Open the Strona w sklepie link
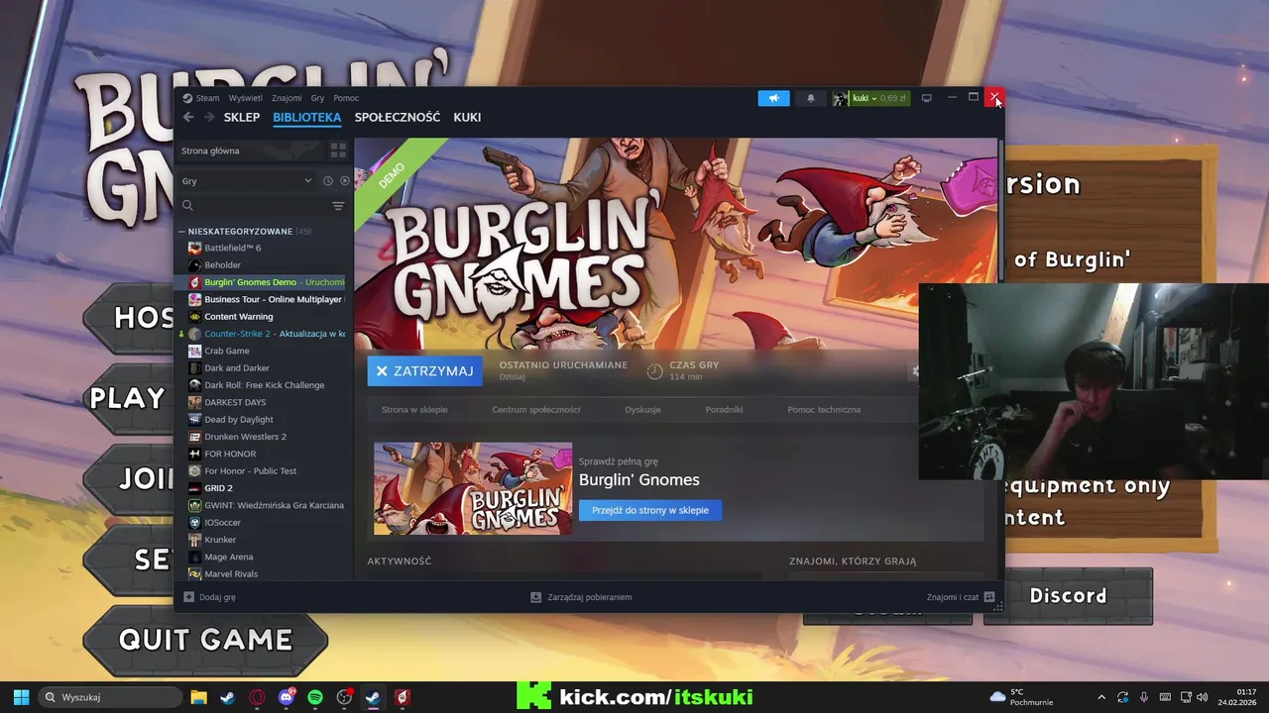The width and height of the screenshot is (1269, 713). 414,409
